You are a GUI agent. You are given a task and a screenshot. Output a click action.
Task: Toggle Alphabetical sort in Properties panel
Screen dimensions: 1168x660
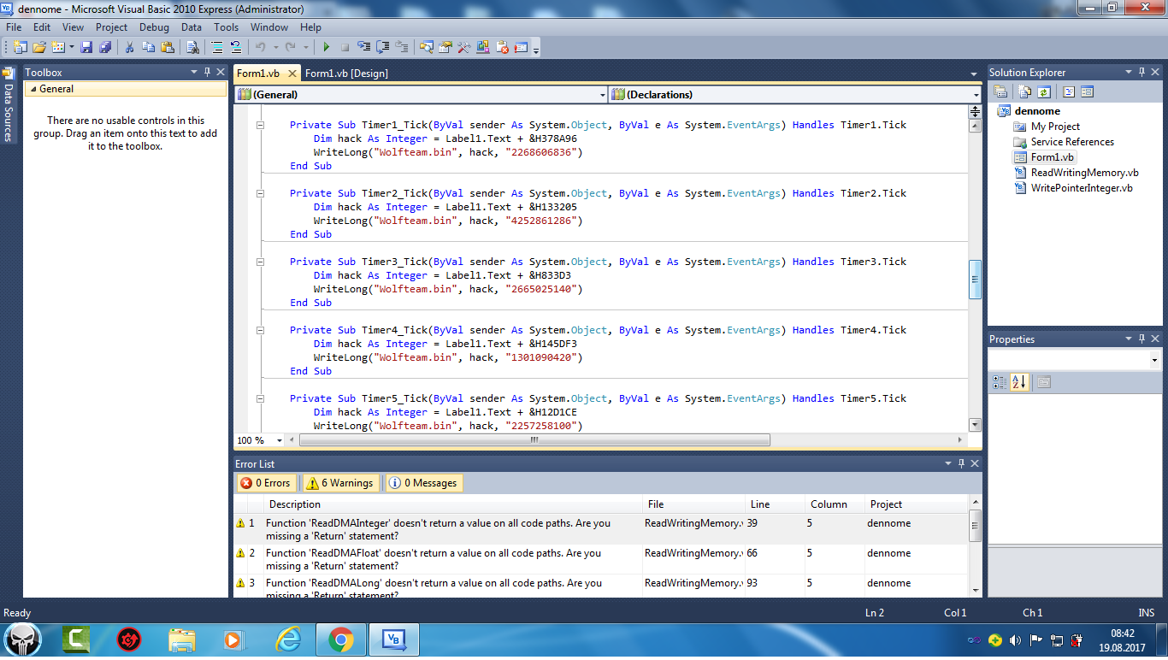1019,382
